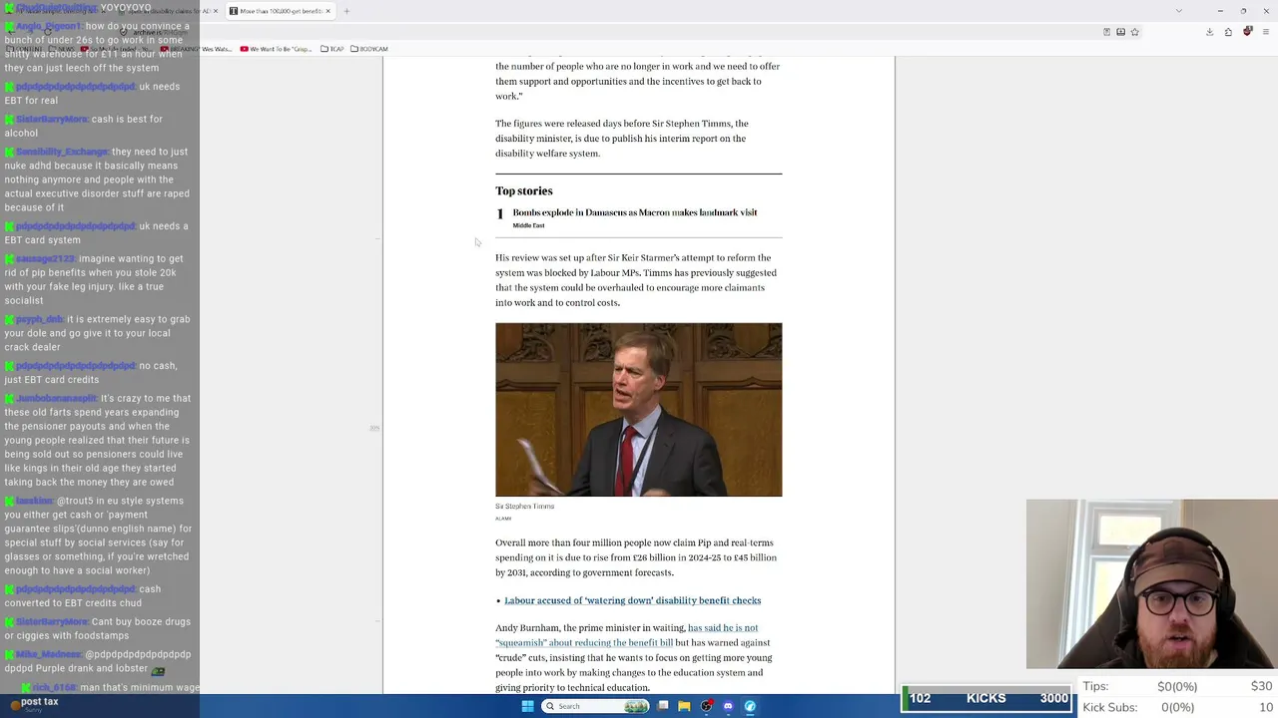Open the ICAP bookmarks folder
Image resolution: width=1278 pixels, height=718 pixels.
[332, 49]
